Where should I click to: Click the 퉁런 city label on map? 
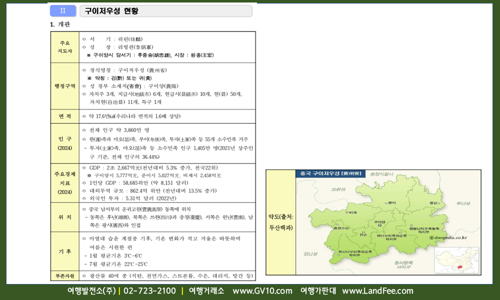(x=434, y=203)
